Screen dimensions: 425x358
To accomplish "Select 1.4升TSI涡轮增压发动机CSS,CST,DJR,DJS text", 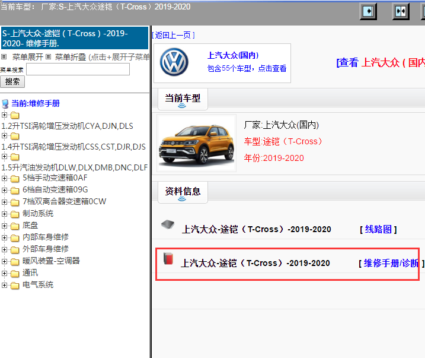I will tap(74, 147).
